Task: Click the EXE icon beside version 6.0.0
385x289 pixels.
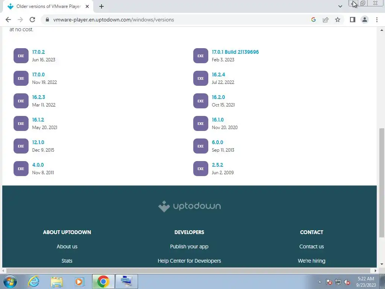Action: pyautogui.click(x=201, y=146)
